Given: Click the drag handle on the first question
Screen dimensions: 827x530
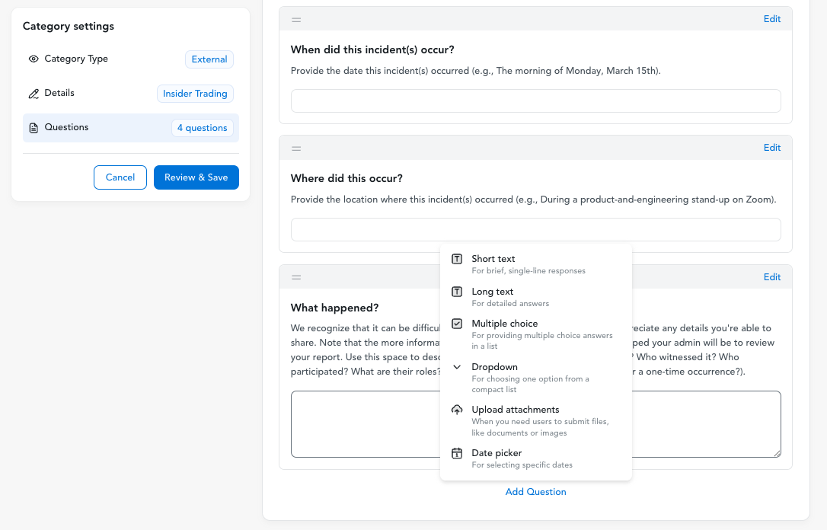Looking at the screenshot, I should point(296,19).
